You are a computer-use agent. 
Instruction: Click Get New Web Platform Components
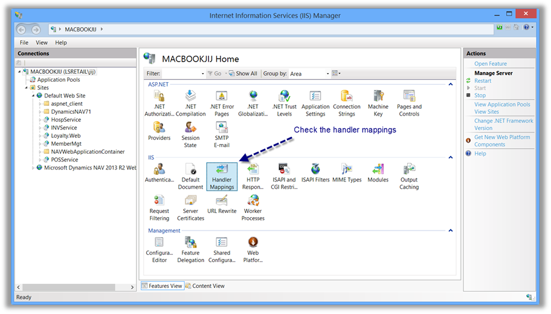point(502,141)
